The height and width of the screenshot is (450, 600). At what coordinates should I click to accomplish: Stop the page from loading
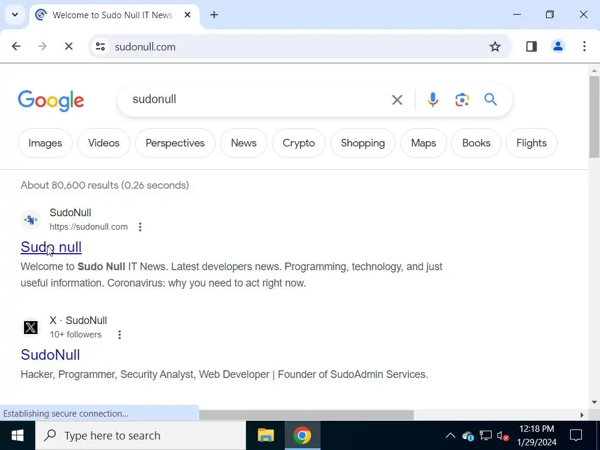[69, 46]
